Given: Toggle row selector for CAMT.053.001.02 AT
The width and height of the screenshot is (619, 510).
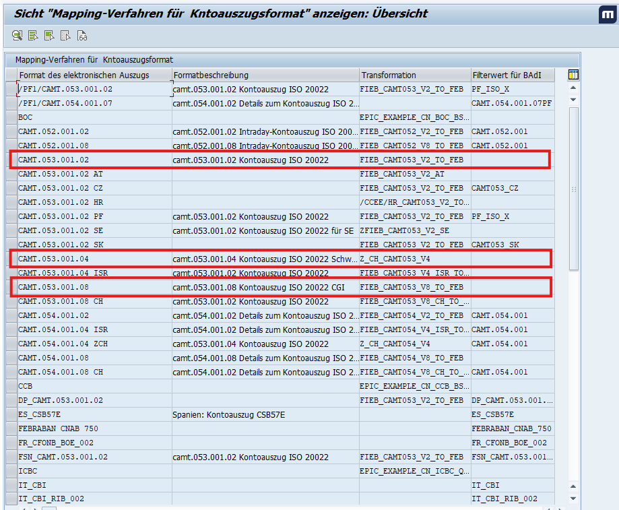Looking at the screenshot, I should 11,174.
